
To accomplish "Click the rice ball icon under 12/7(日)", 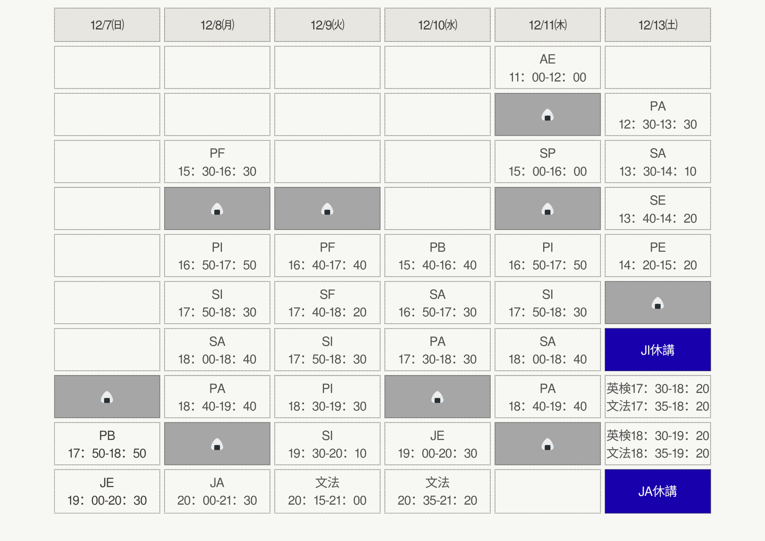I will [107, 397].
